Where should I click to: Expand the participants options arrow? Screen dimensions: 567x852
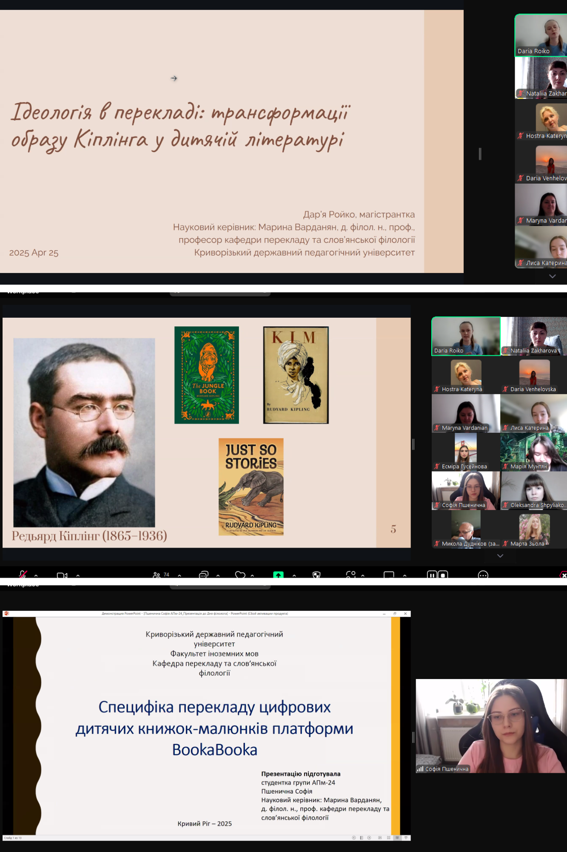point(180,576)
